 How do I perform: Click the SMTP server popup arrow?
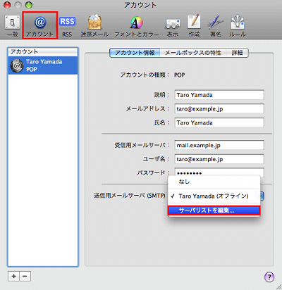click(262, 196)
